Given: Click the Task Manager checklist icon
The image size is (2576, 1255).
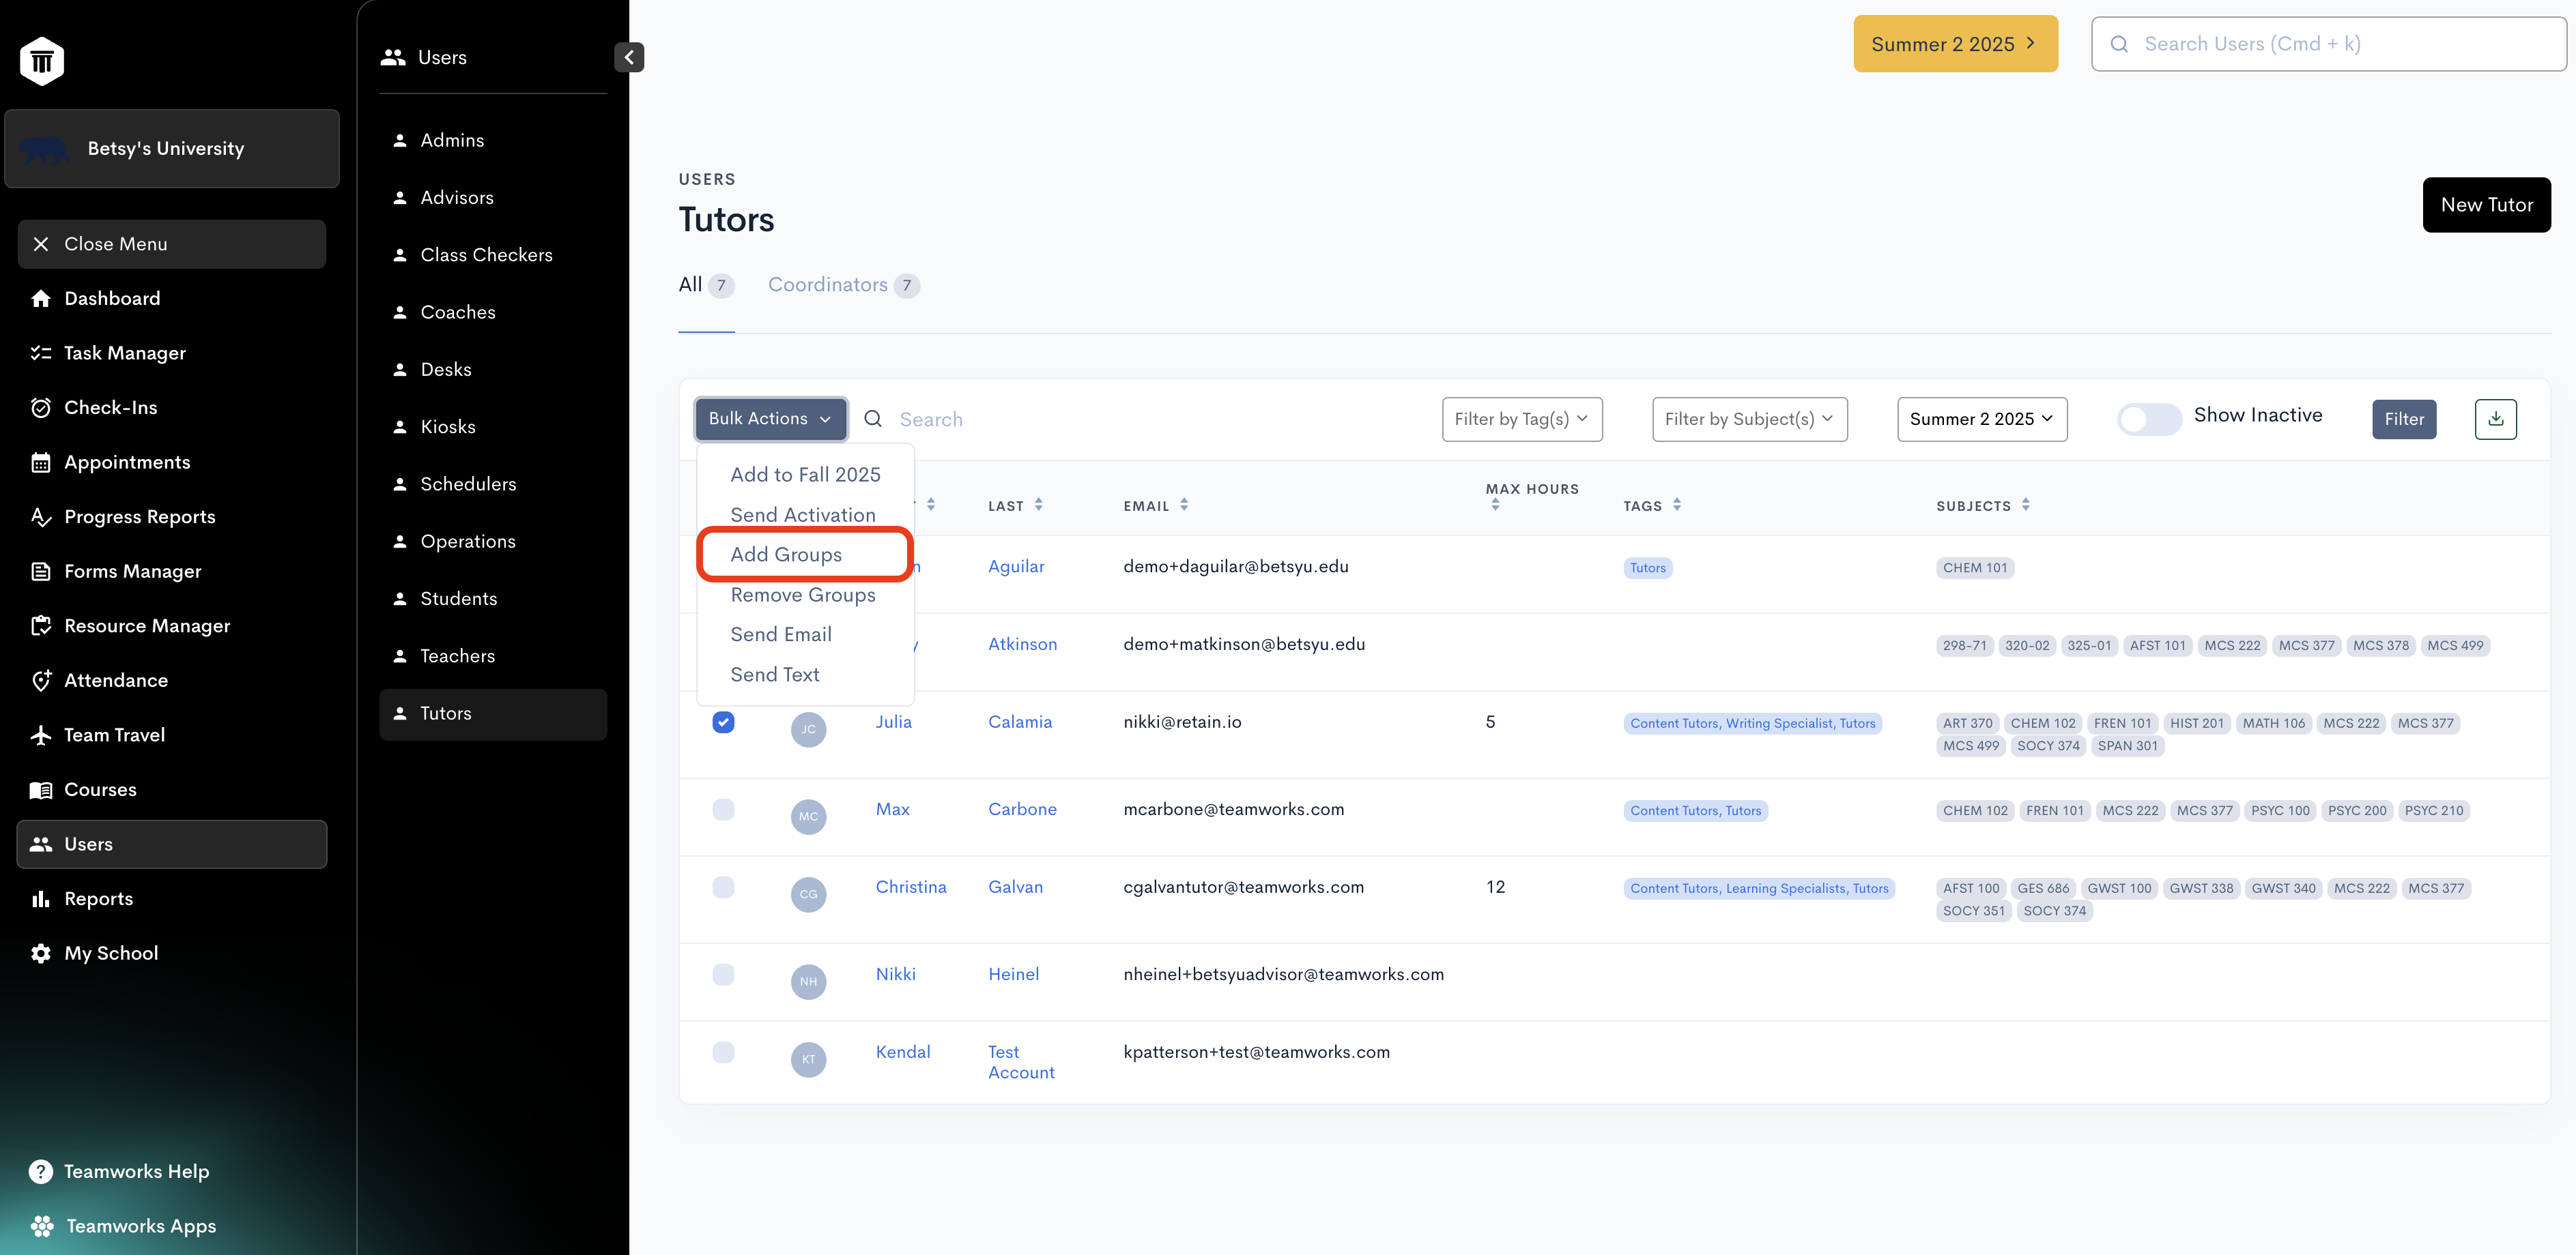Looking at the screenshot, I should pos(41,353).
